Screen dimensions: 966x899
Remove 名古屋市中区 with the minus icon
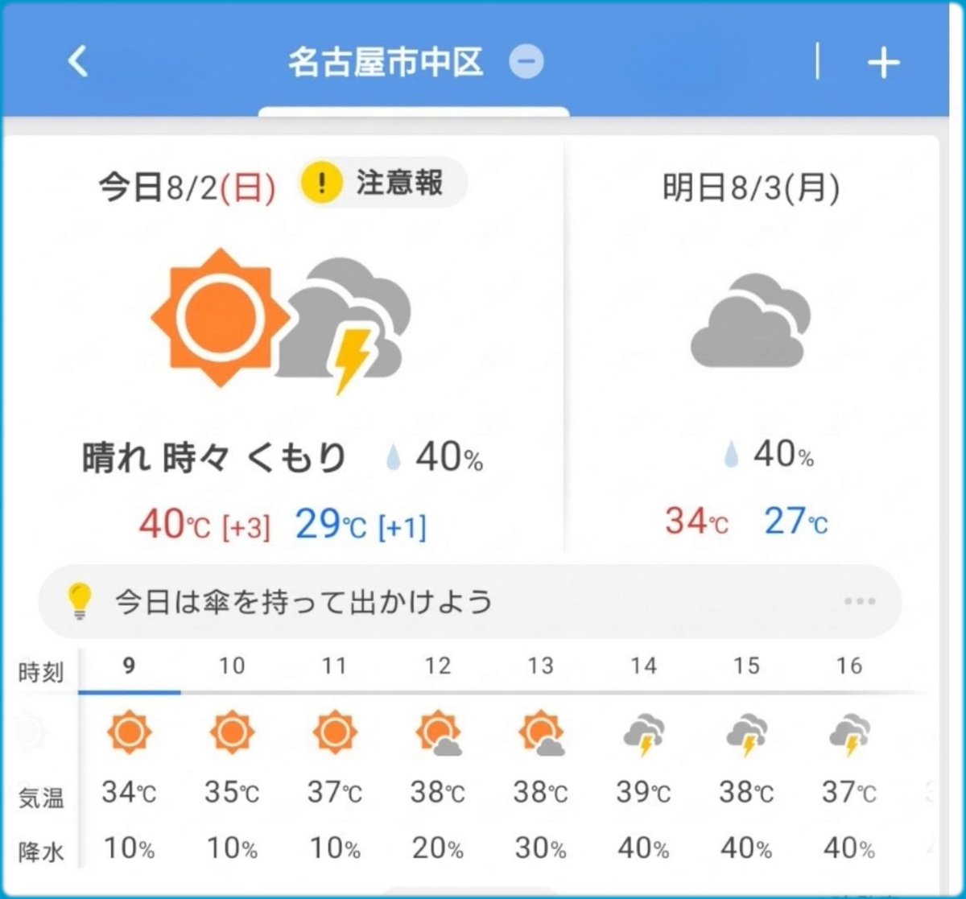coord(526,62)
